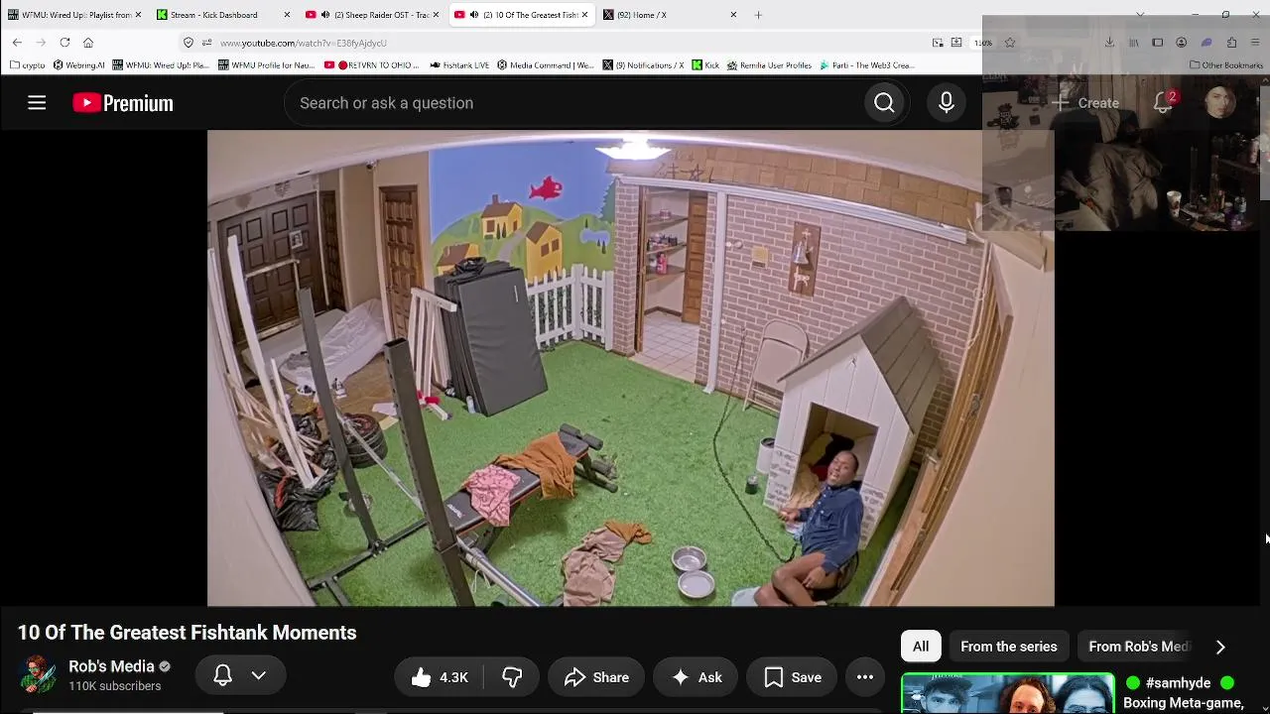Open RETVRN TO OHIO bookmark

click(x=372, y=65)
